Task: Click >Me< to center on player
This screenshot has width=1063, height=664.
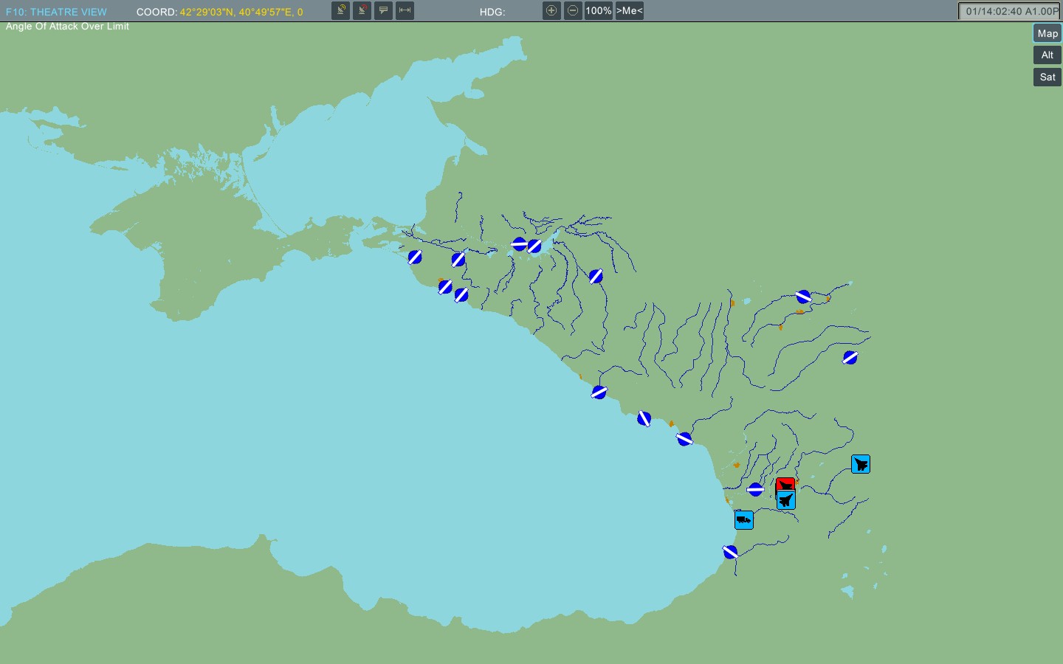Action: (629, 10)
